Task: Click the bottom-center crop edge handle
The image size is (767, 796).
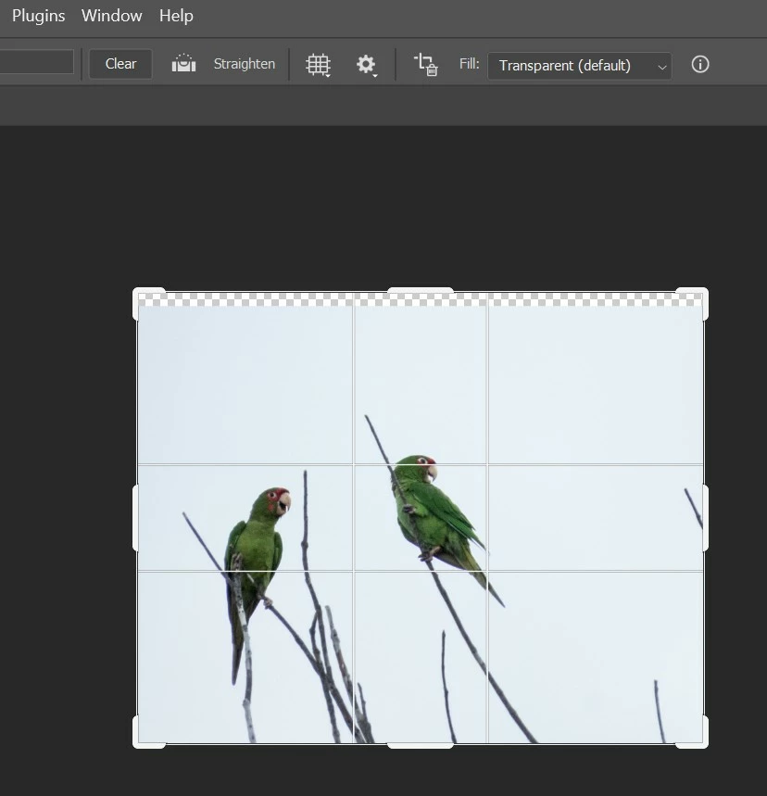Action: pos(421,745)
